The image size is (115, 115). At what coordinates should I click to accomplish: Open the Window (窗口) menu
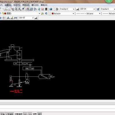[x=35, y=5]
